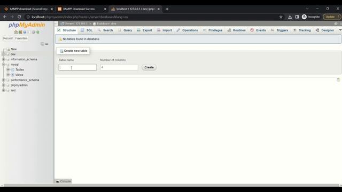The height and width of the screenshot is (192, 342).
Task: Open the Privileges tab
Action: click(x=213, y=30)
